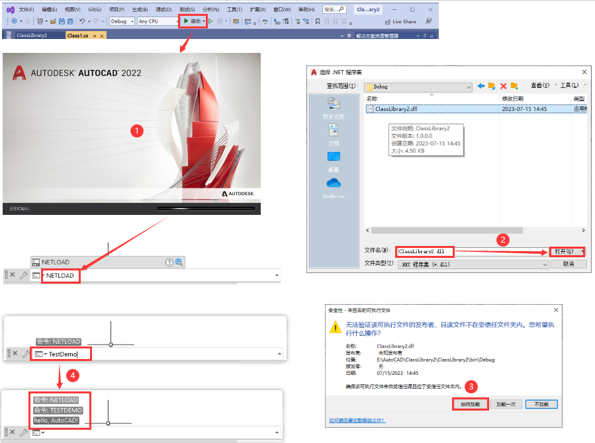Click the OneDrive cloud shortcut
This screenshot has width=595, height=443.
click(334, 187)
